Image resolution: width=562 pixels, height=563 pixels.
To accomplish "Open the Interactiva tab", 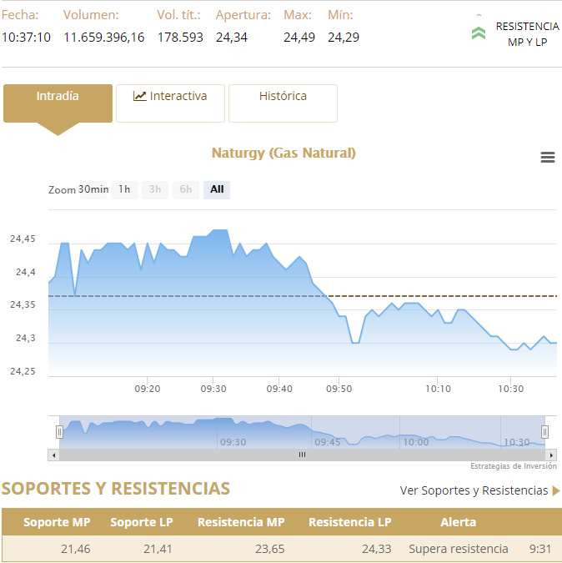I will [170, 97].
